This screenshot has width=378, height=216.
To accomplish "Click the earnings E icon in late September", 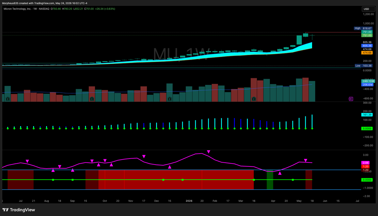I will tap(92, 99).
